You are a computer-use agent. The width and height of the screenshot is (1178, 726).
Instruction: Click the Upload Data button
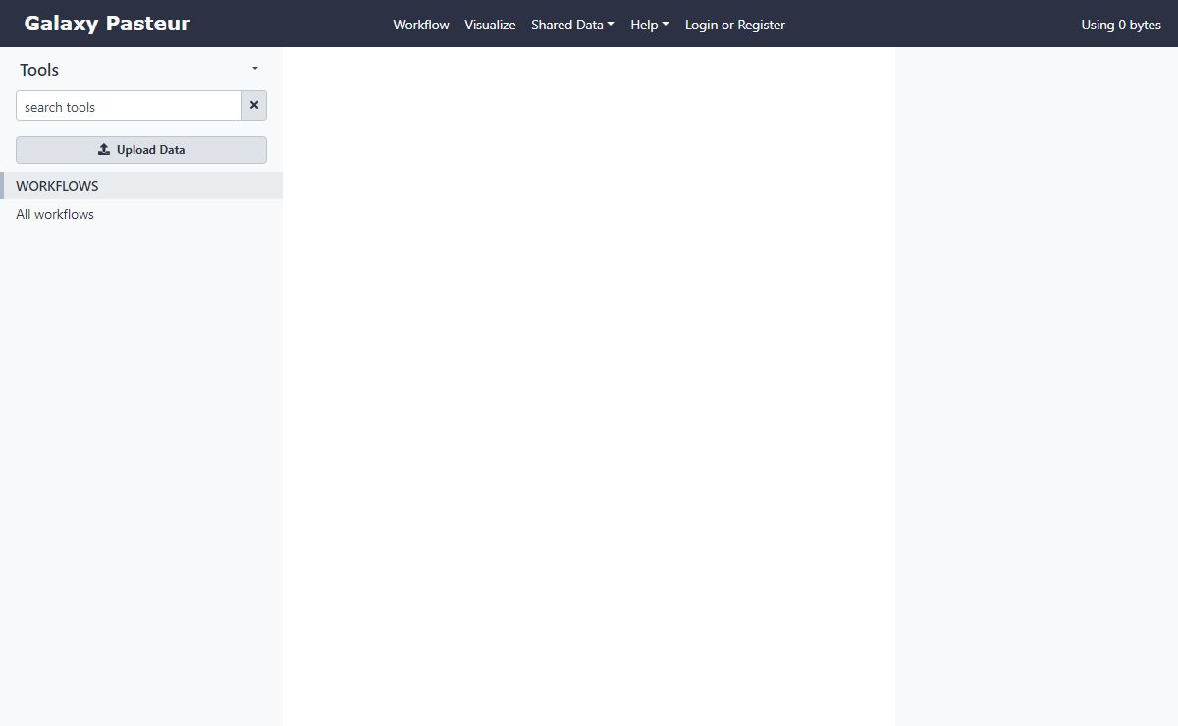141,150
